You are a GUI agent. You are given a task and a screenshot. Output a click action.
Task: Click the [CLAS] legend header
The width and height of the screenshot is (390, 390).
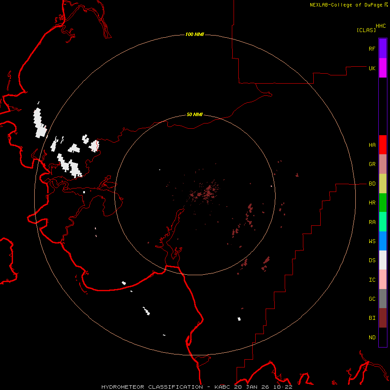coord(366,30)
